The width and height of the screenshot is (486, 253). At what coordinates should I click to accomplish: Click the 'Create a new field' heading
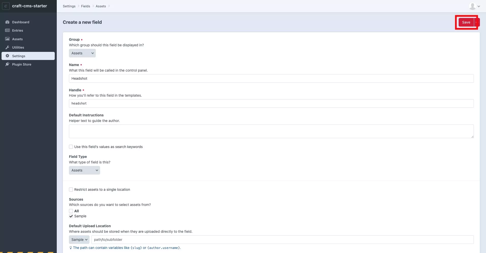[x=82, y=22]
